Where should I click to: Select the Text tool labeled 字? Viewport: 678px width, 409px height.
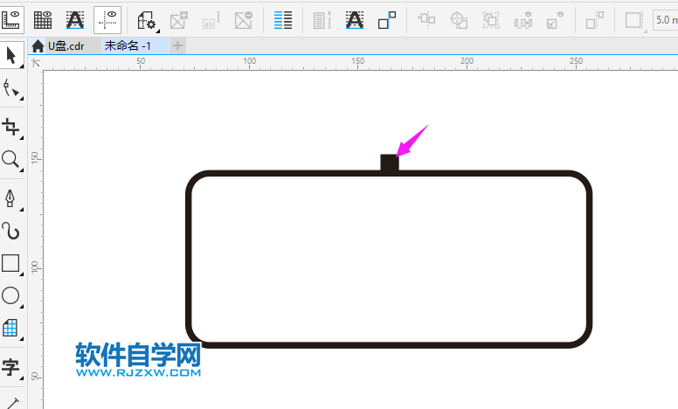(x=10, y=367)
